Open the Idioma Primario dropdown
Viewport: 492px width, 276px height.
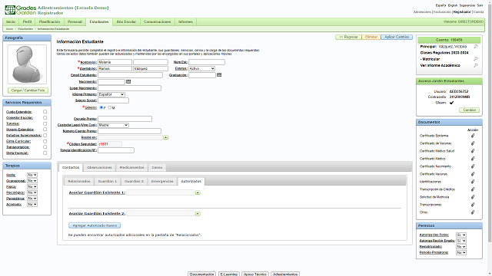pos(111,94)
